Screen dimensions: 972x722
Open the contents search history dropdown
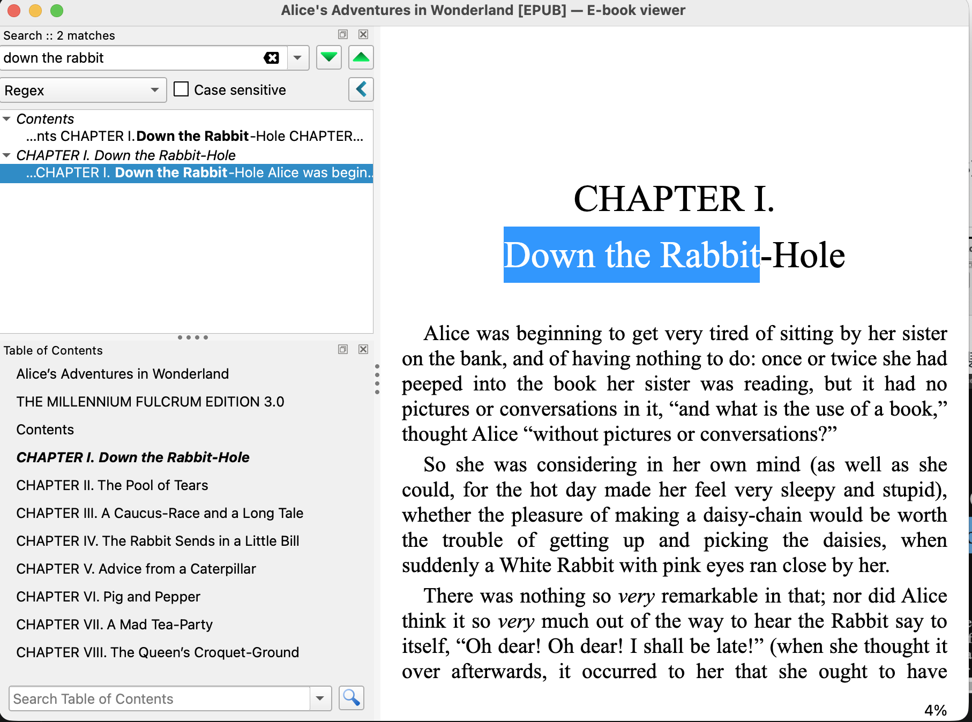pos(320,698)
